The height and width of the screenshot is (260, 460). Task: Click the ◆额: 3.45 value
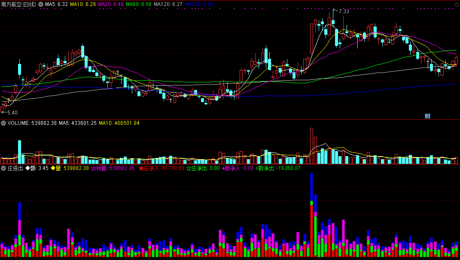[37, 168]
